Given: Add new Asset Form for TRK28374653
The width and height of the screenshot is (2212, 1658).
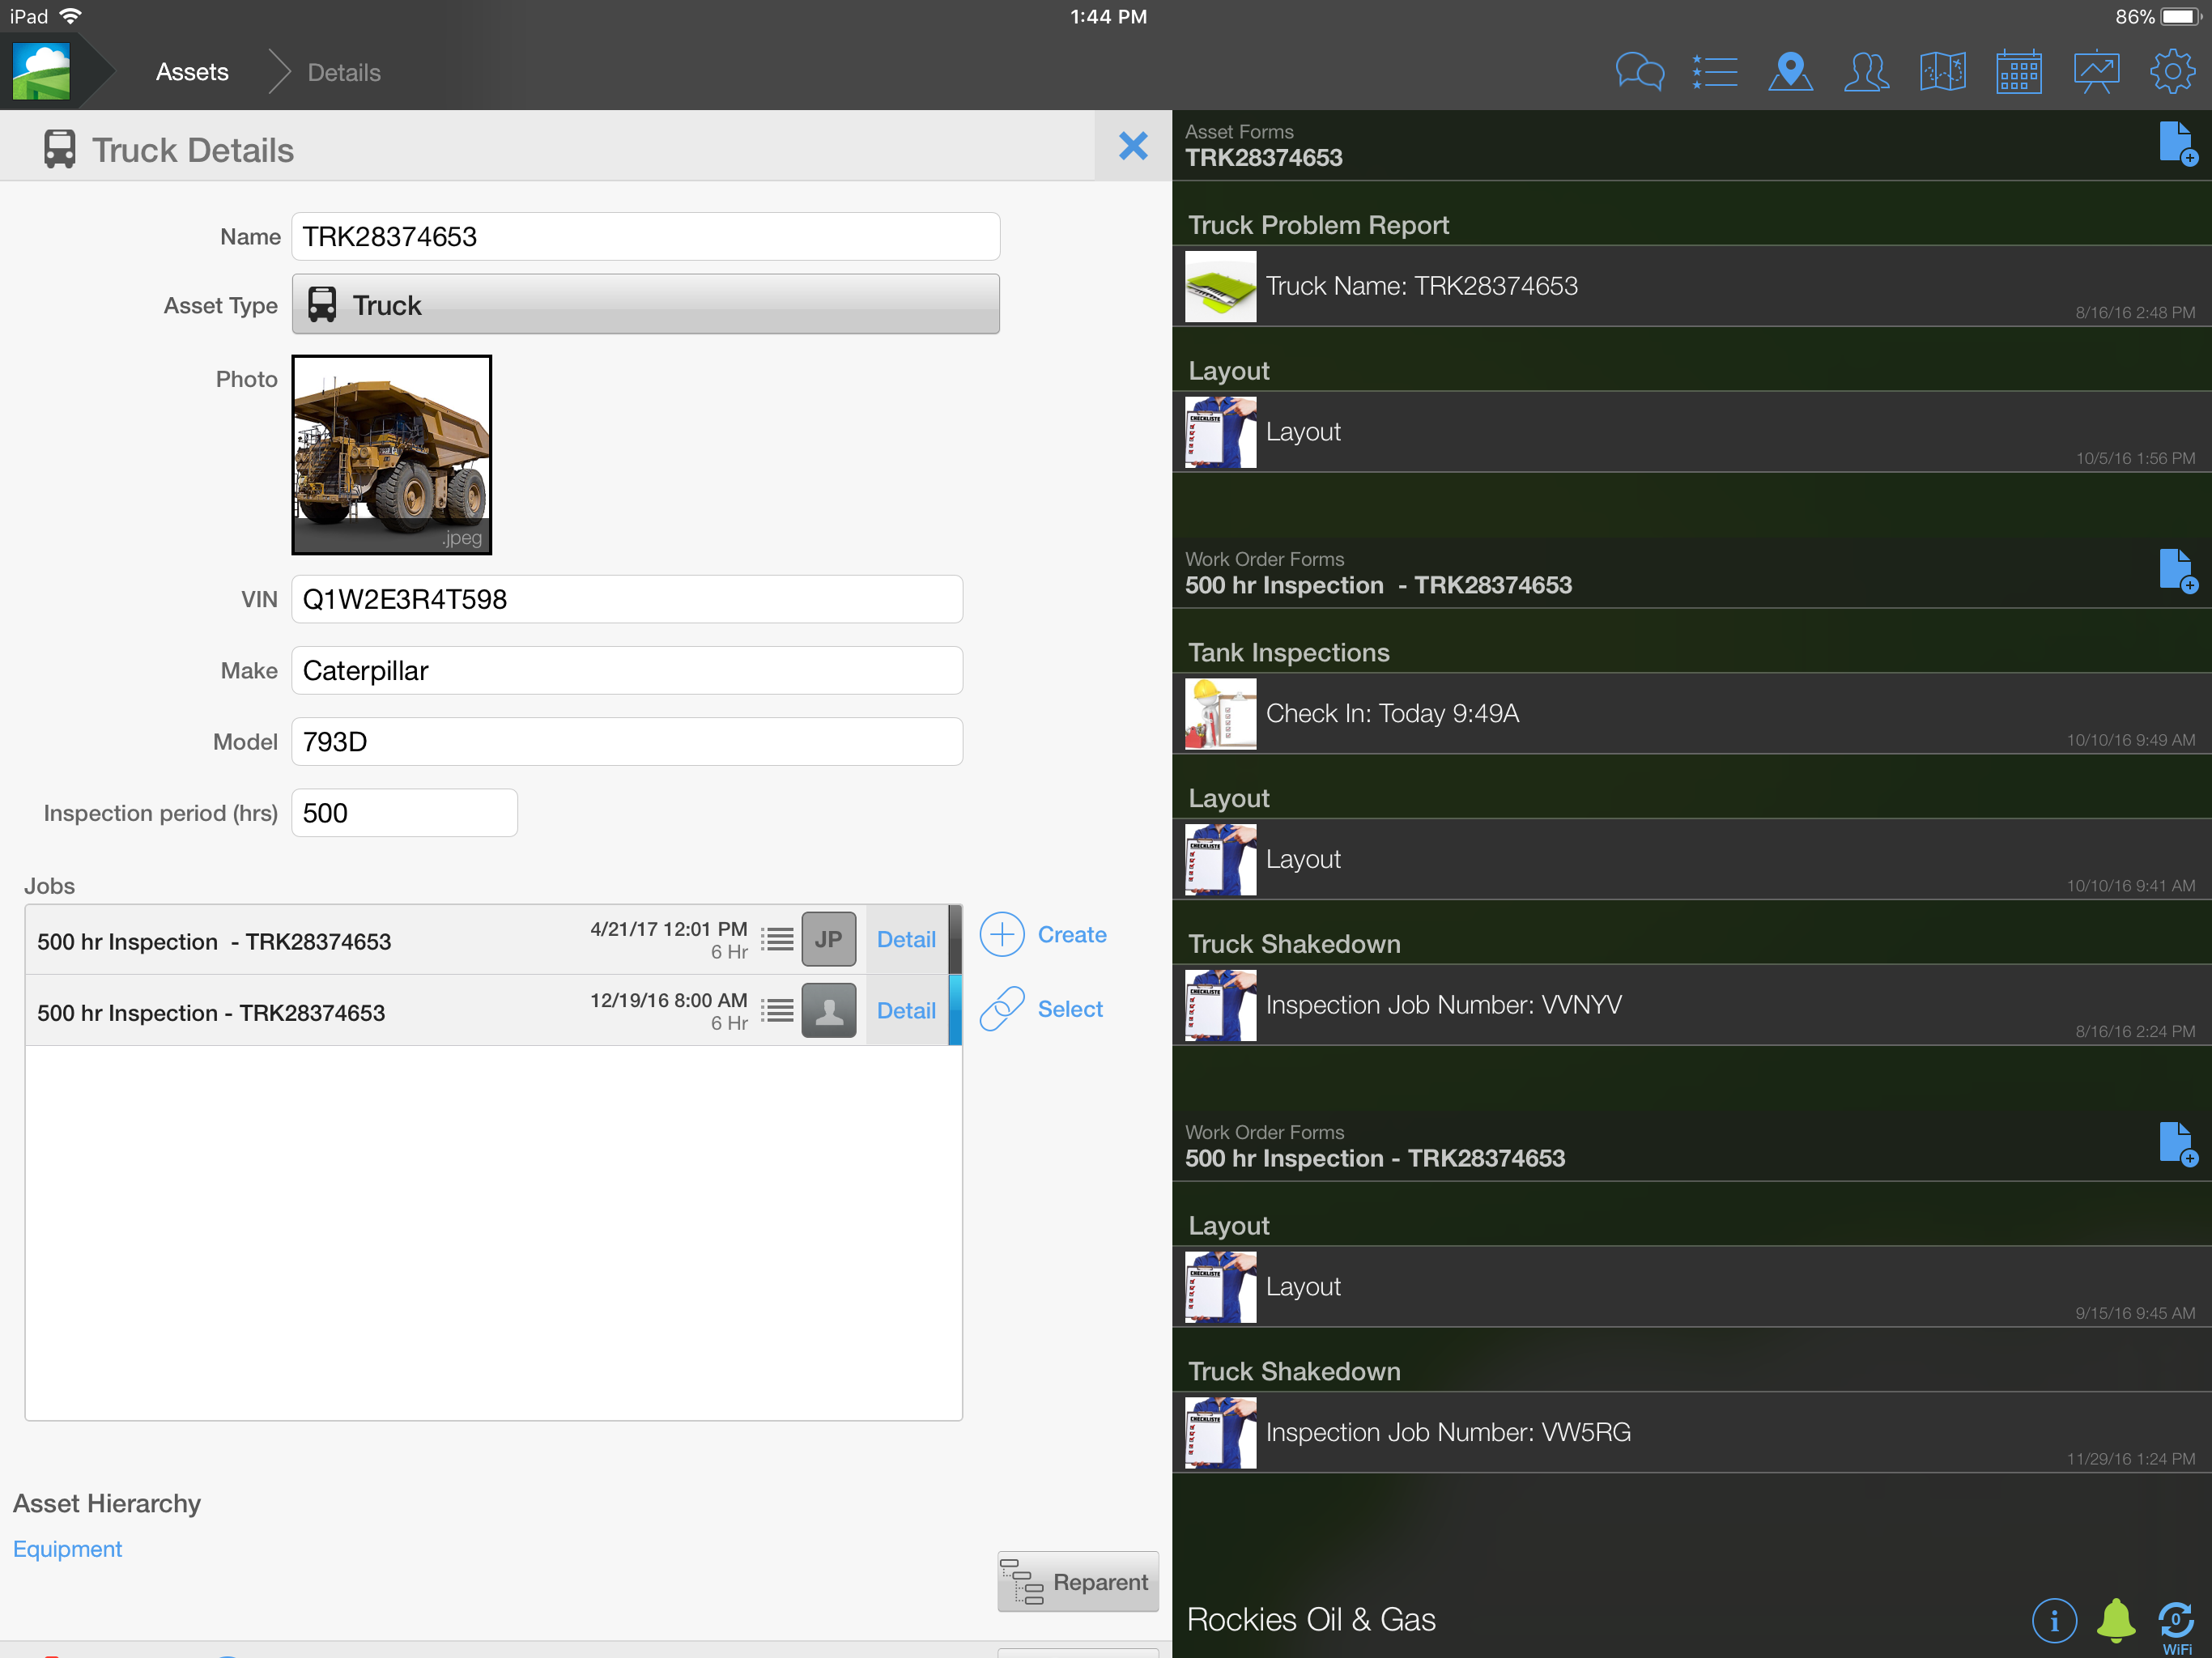Looking at the screenshot, I should point(2176,144).
